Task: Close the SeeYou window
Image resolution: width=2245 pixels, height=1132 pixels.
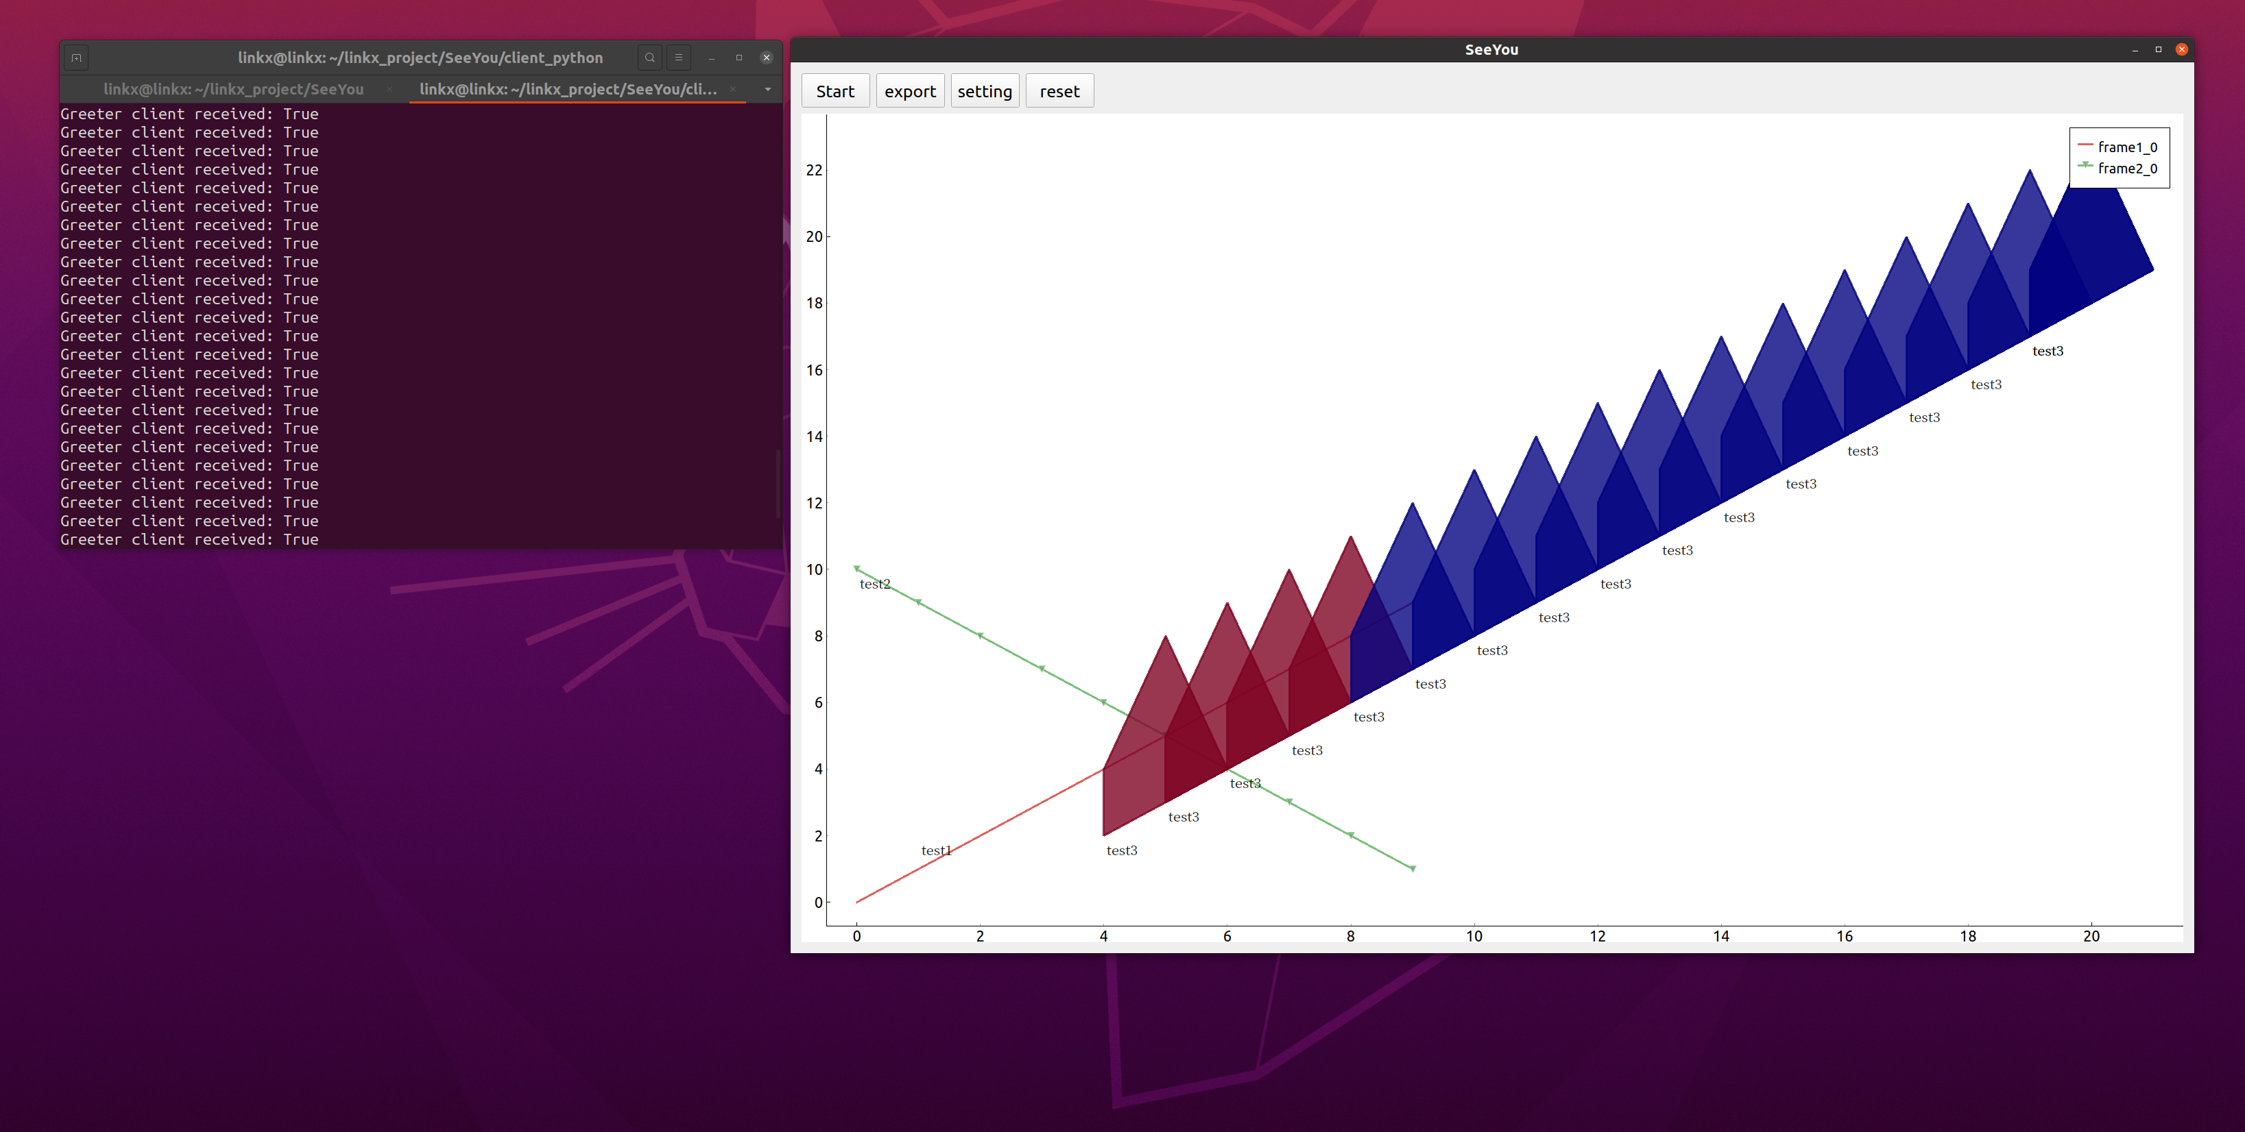Action: (x=2182, y=49)
